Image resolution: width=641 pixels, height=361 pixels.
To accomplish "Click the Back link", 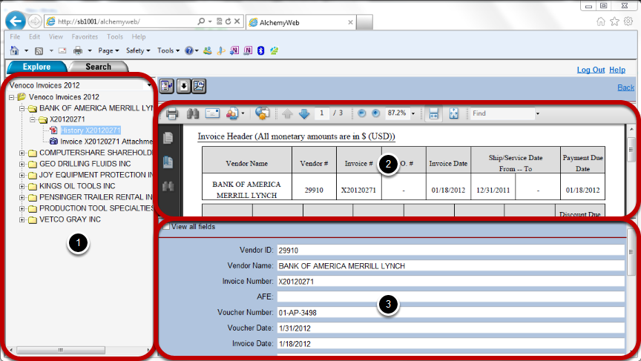I will click(x=625, y=87).
